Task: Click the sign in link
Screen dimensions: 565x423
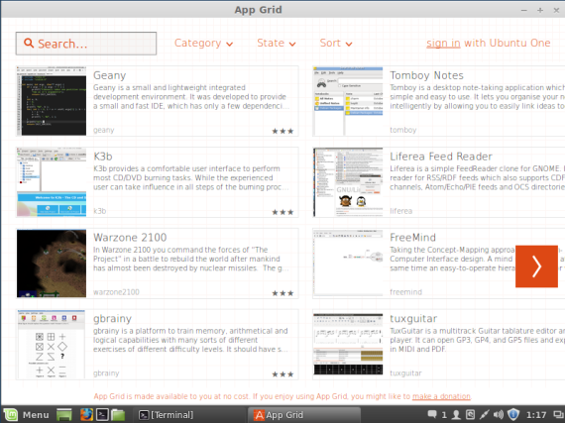Action: click(443, 44)
